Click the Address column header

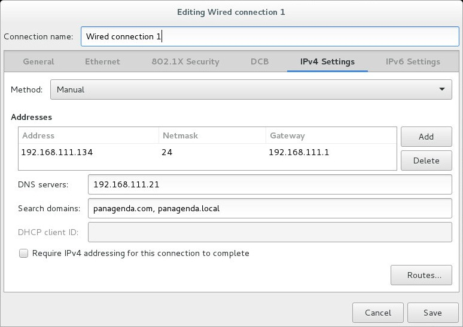point(38,135)
